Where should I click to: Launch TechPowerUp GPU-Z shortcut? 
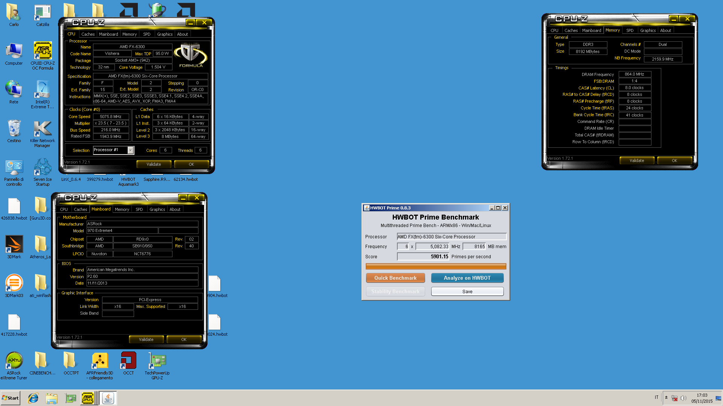157,366
